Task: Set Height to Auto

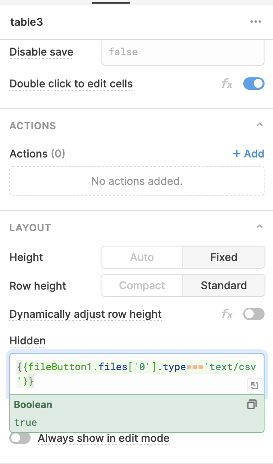Action: (142, 257)
